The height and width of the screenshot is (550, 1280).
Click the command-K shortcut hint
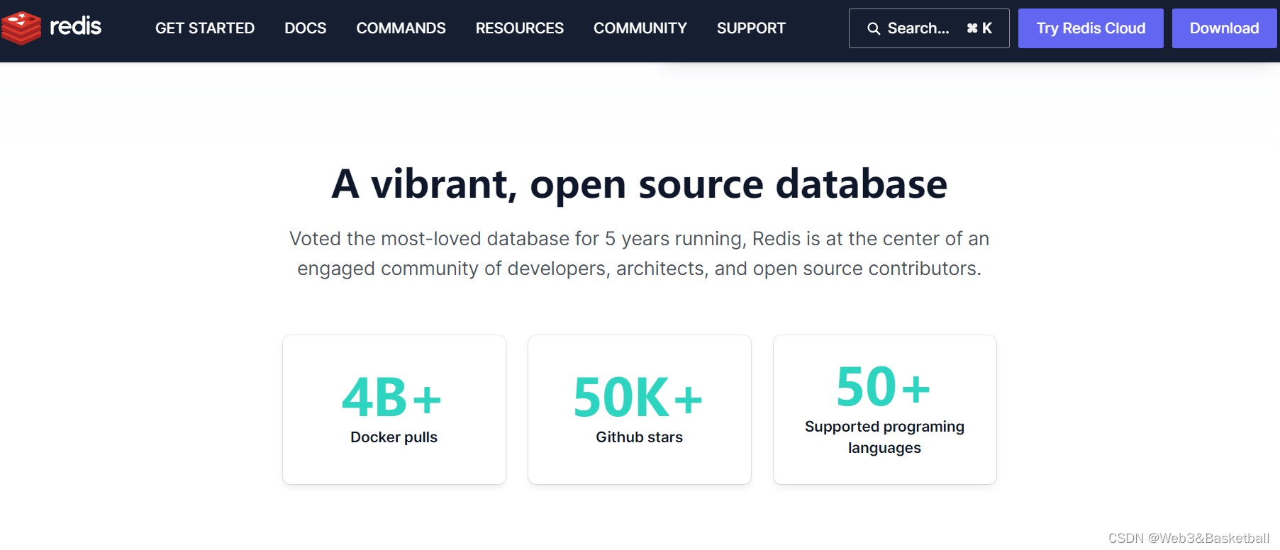point(979,28)
